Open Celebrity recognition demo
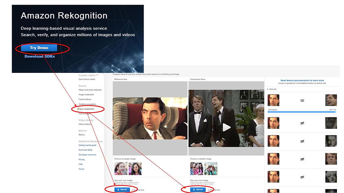This screenshot has height=193, width=344. point(87,104)
